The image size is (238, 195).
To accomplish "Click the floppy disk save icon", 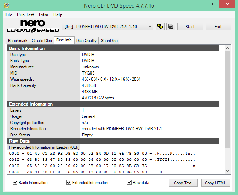I will (171, 27).
